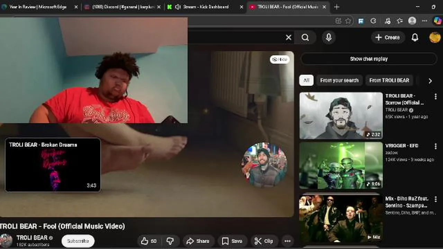The width and height of the screenshot is (443, 249).
Task: Open more actions ellipsis under video
Action: click(288, 241)
